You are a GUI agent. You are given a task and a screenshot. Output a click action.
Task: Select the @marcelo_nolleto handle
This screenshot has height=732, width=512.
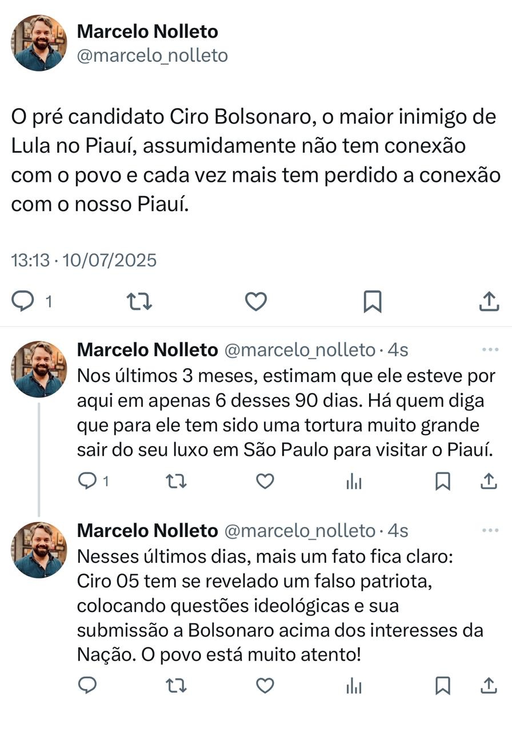153,55
